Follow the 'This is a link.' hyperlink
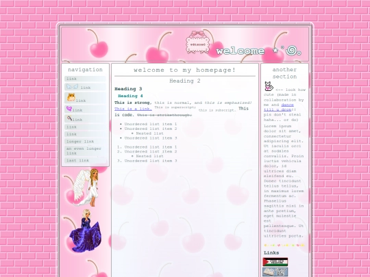 point(133,109)
